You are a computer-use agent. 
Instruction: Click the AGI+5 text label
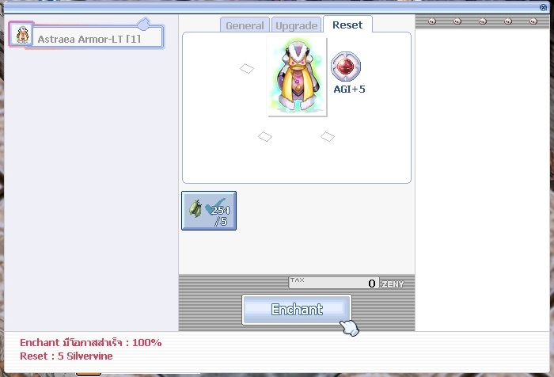tap(349, 89)
